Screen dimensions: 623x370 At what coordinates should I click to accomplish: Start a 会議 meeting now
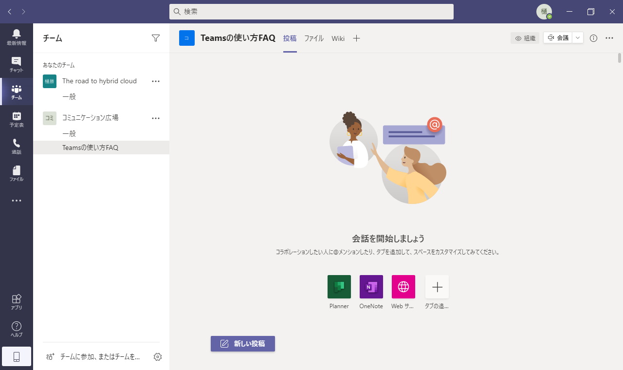coord(558,38)
